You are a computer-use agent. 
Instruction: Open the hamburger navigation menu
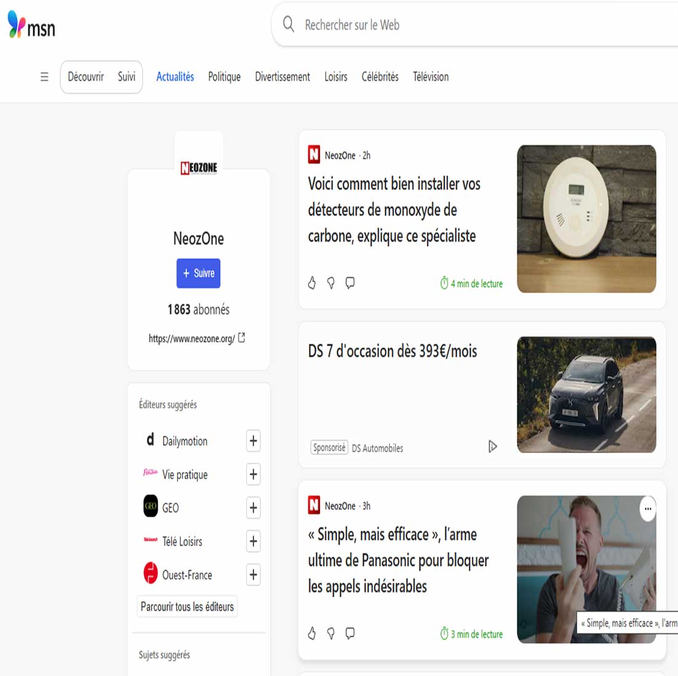[44, 77]
